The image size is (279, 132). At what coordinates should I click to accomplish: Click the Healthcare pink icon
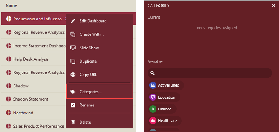153,121
